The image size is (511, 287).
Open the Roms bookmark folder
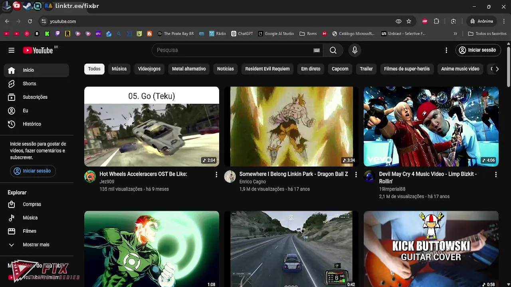click(308, 34)
